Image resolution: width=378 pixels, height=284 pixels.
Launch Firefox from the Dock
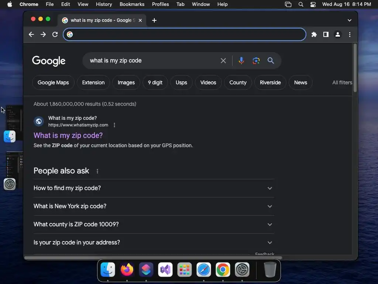point(127,269)
